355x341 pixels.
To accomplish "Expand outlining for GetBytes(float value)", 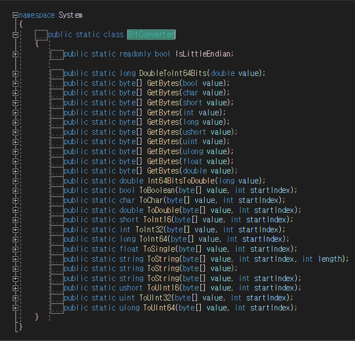I will pyautogui.click(x=16, y=161).
